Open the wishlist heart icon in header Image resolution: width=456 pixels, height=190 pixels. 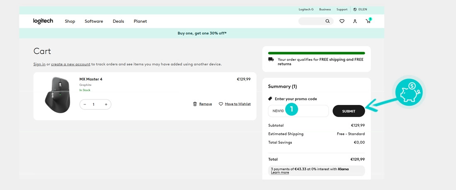[x=342, y=21]
